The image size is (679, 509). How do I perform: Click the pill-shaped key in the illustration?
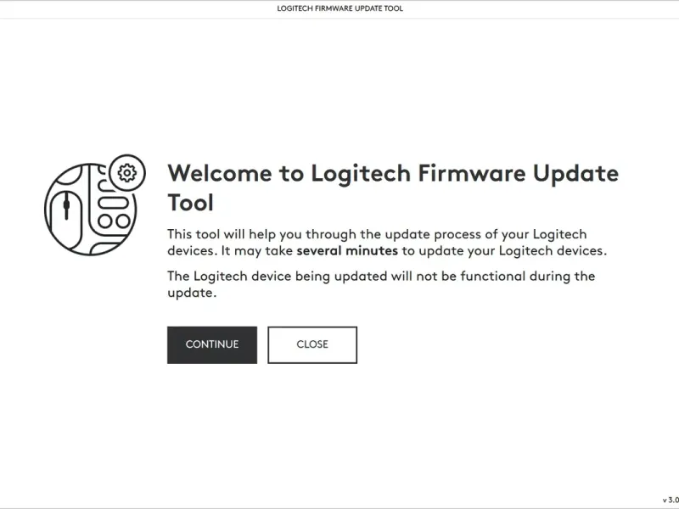114,203
